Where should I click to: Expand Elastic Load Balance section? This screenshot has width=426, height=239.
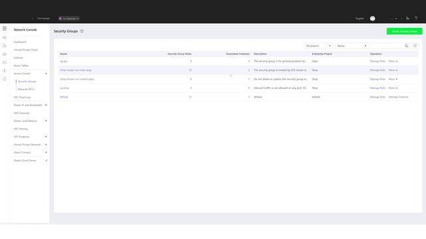point(46,121)
